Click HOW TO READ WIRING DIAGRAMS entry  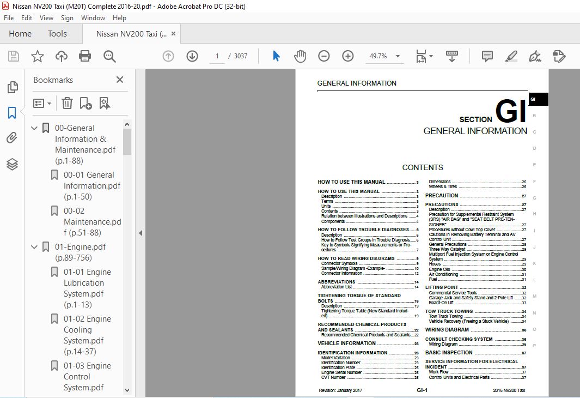pos(368,258)
